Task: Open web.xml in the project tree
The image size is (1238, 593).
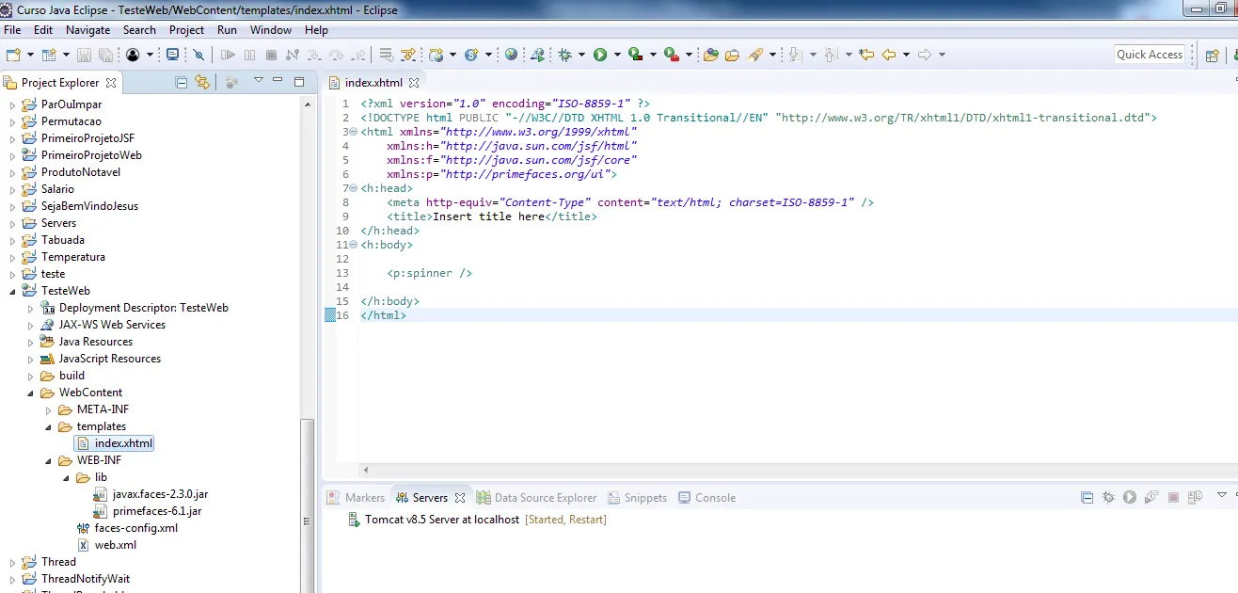Action: click(x=115, y=545)
